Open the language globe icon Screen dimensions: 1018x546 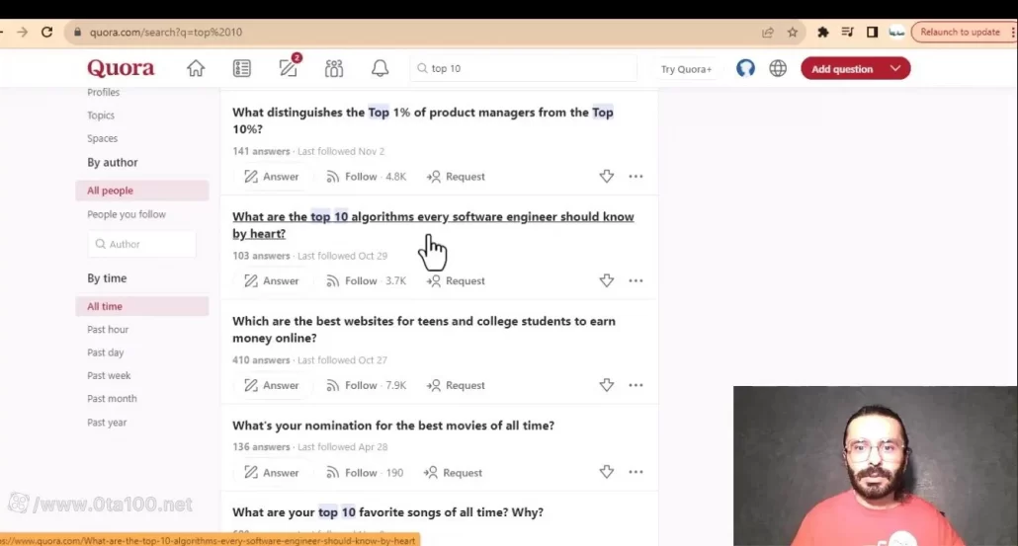778,68
